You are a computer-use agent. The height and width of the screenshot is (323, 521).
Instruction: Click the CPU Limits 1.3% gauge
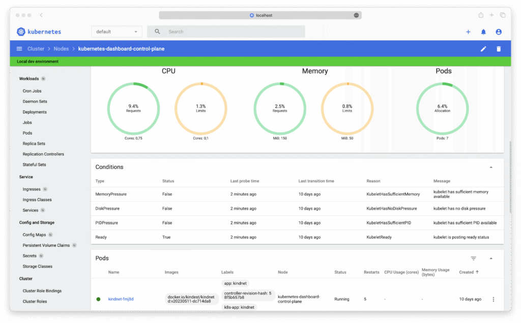click(x=200, y=109)
